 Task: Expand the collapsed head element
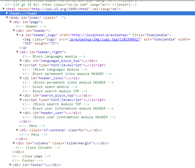(7, 13)
